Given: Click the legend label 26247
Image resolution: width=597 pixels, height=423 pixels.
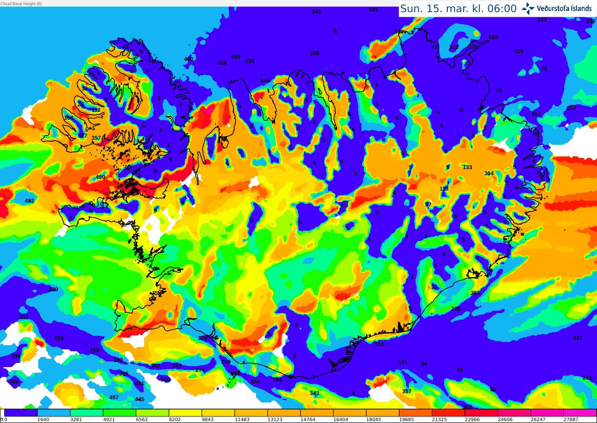Looking at the screenshot, I should (538, 420).
